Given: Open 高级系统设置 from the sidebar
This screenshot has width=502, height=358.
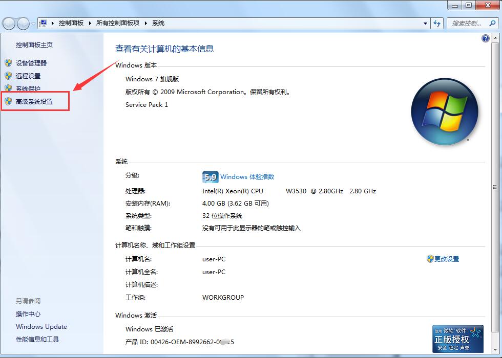Looking at the screenshot, I should (x=35, y=101).
